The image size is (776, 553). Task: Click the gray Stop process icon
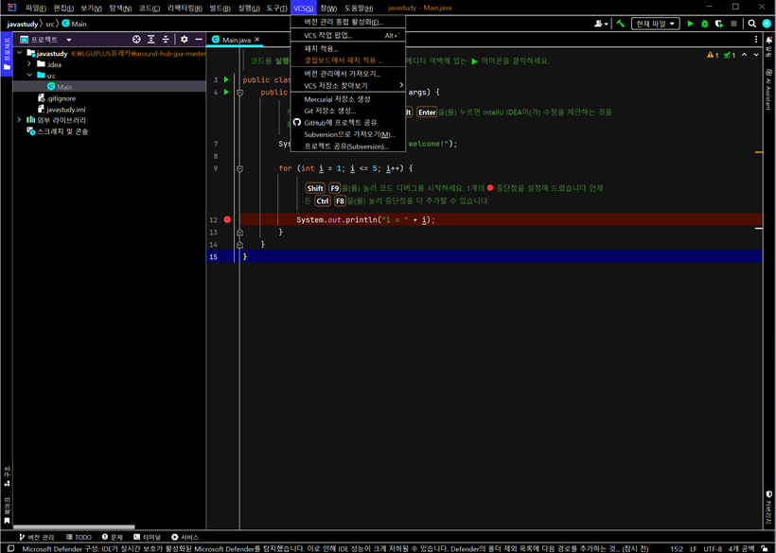[x=734, y=24]
